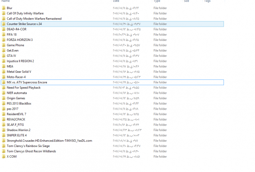The height and width of the screenshot is (172, 255).
Task: Select the Stronghold.Crusader.HD folder icon
Action: [4, 141]
